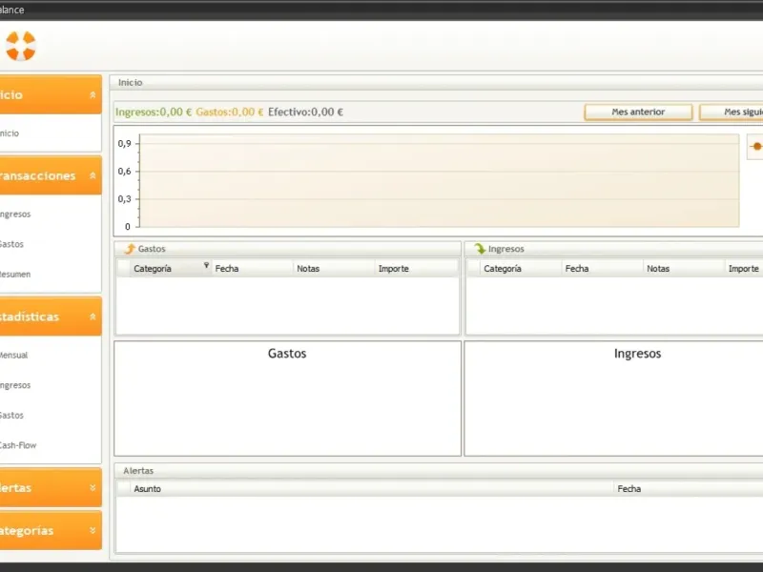
Task: Sort Gastos table by Notas column
Action: (x=334, y=269)
